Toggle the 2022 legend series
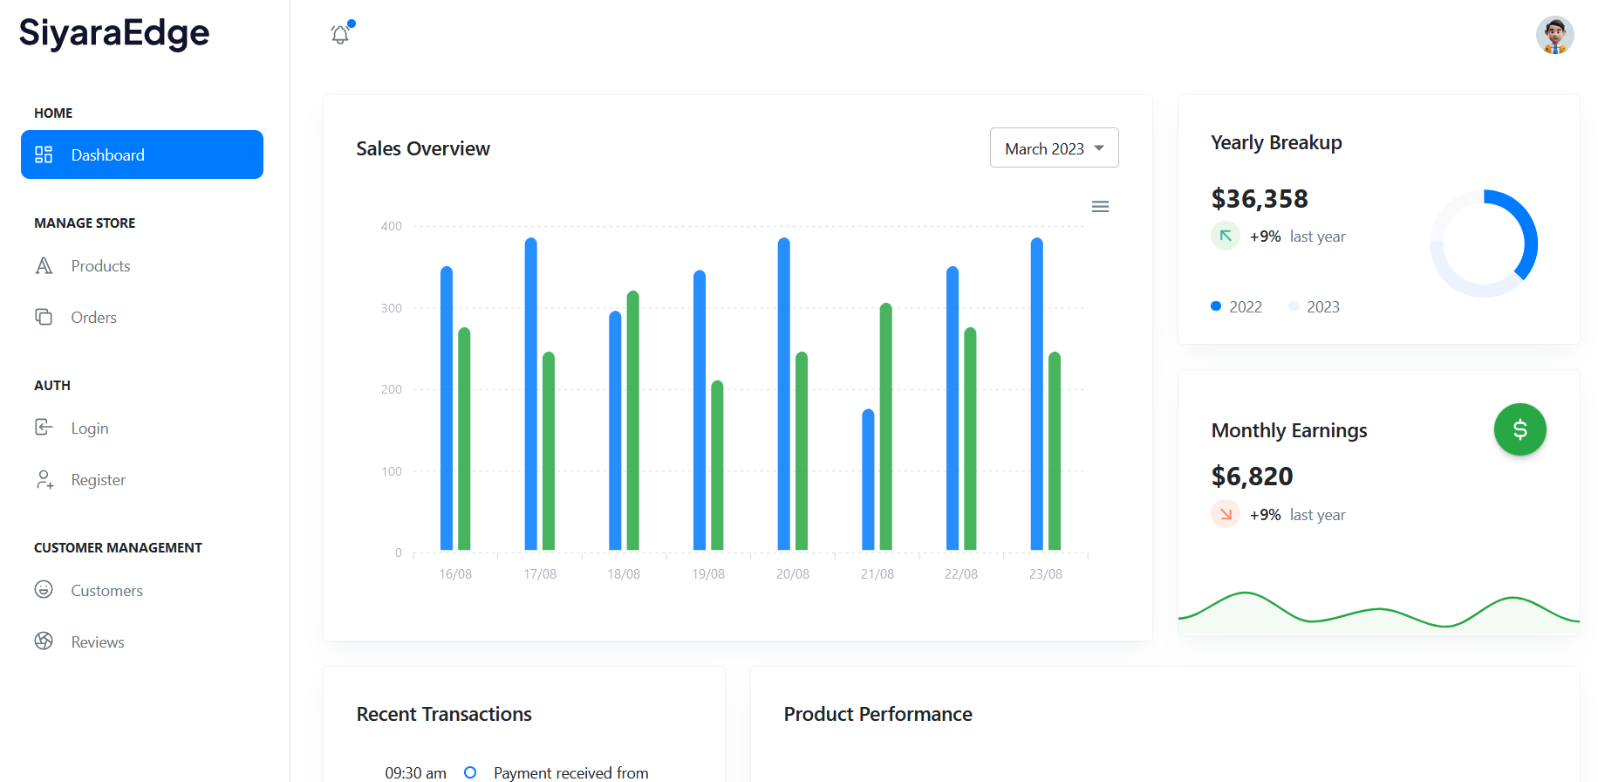Image resolution: width=1598 pixels, height=782 pixels. click(x=1236, y=307)
